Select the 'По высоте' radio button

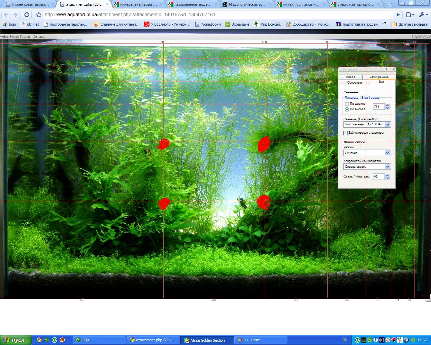tap(347, 109)
